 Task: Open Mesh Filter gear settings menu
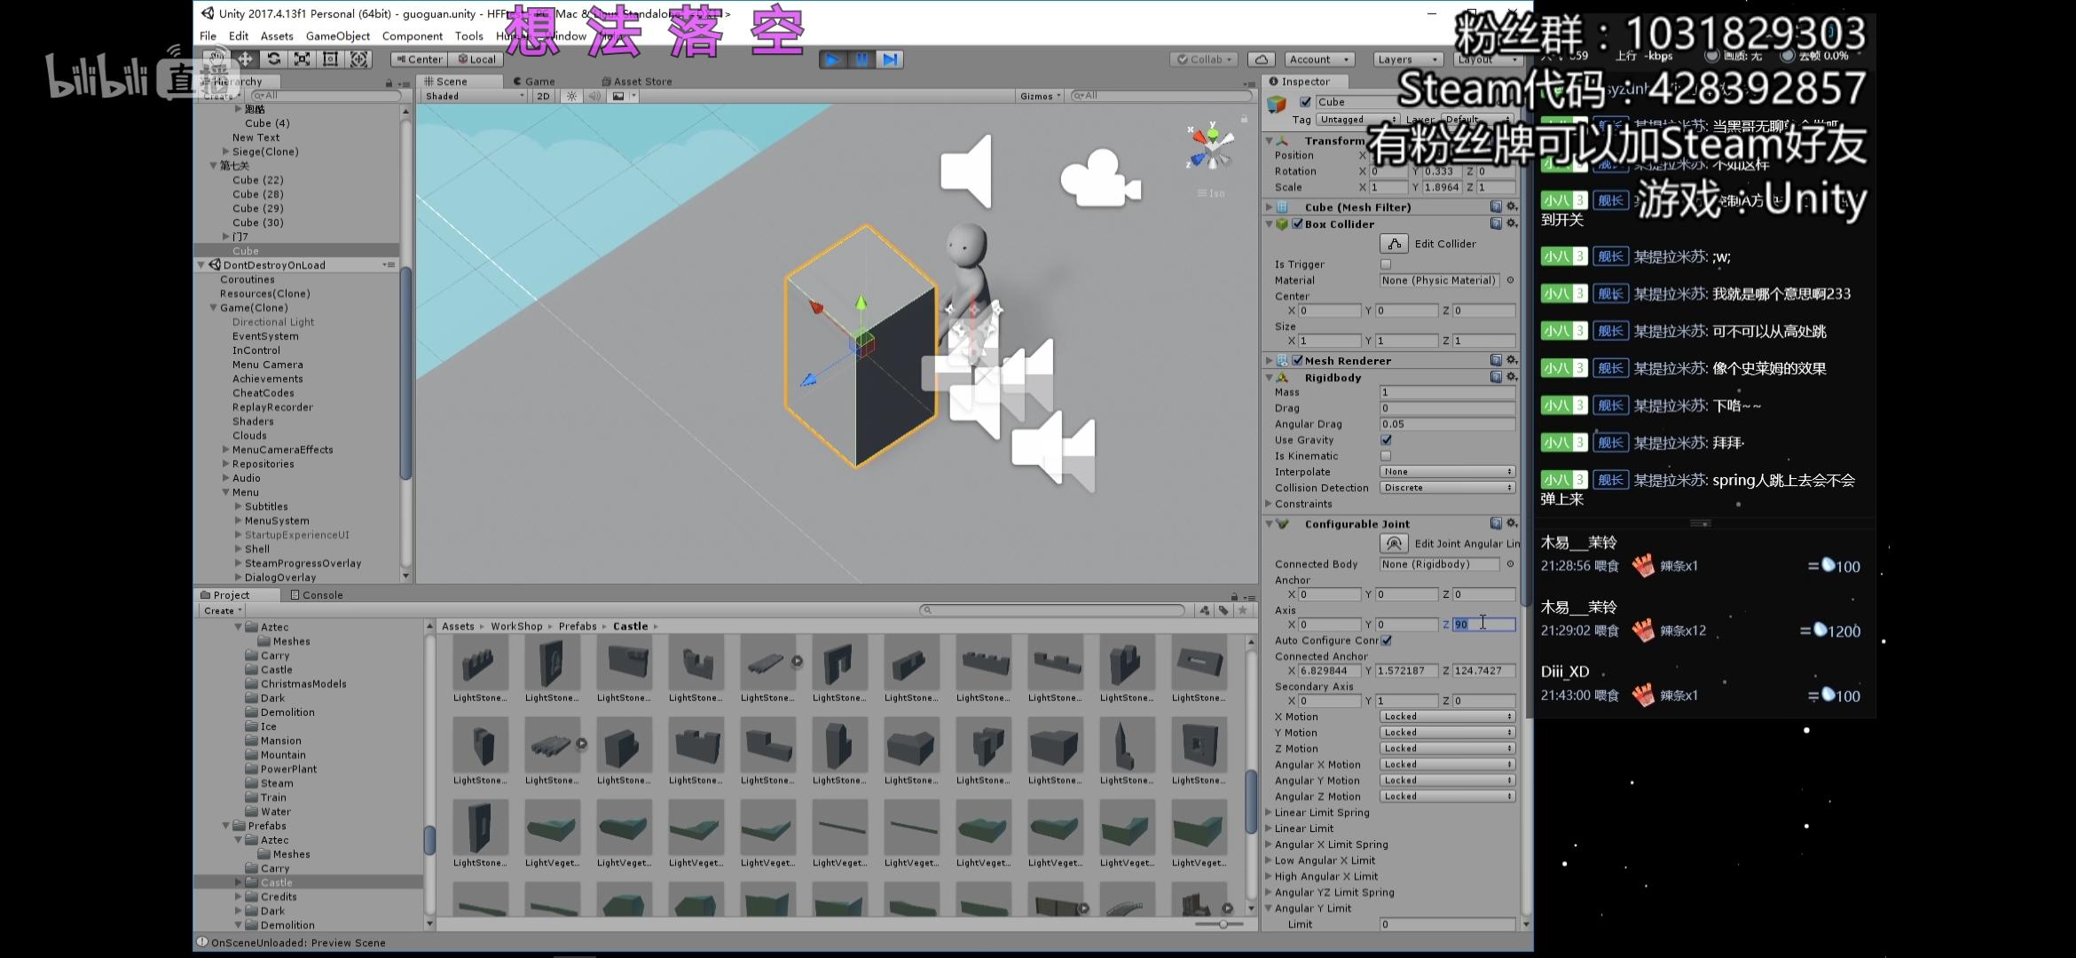tap(1512, 207)
